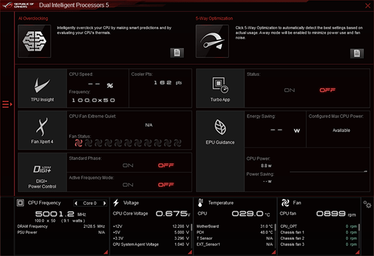This screenshot has width=374, height=256.
Task: Click the +12V voltage row
Action: [x=151, y=226]
